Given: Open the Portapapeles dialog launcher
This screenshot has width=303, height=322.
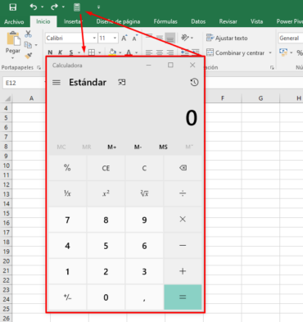Looking at the screenshot, I should point(38,67).
